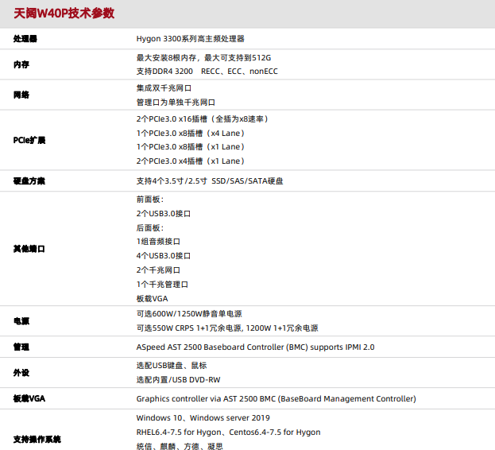
Task: Select '管理口为单独千兆网口' text
Action: tap(176, 103)
